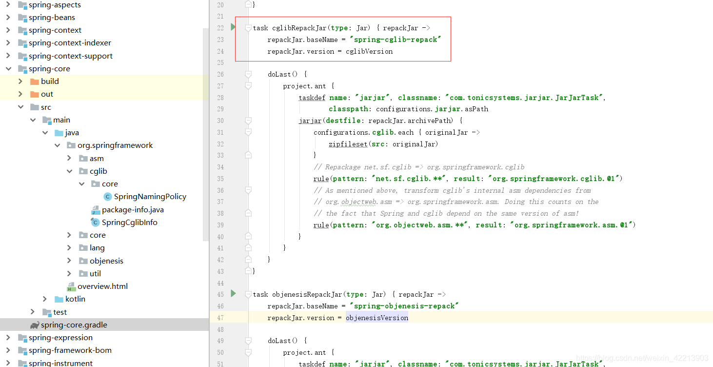
Task: Click the SpringCglibInfo class icon
Action: (95, 223)
